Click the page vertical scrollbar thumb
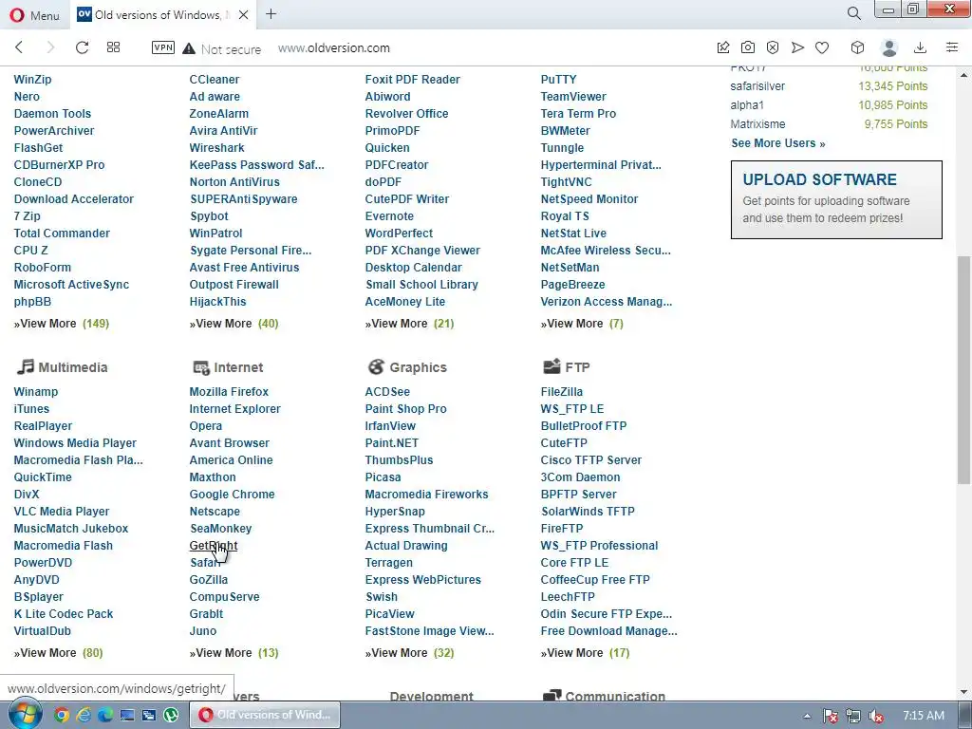Viewport: 972px width, 729px height. coord(963,370)
